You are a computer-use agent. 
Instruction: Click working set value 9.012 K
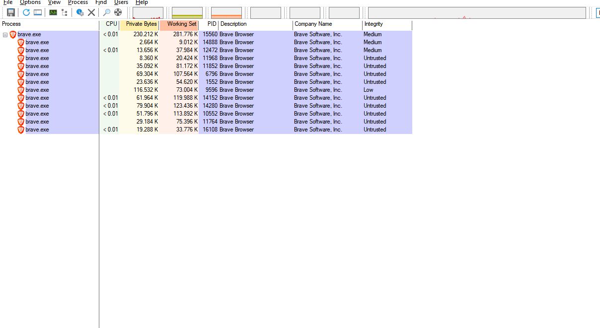pyautogui.click(x=188, y=42)
